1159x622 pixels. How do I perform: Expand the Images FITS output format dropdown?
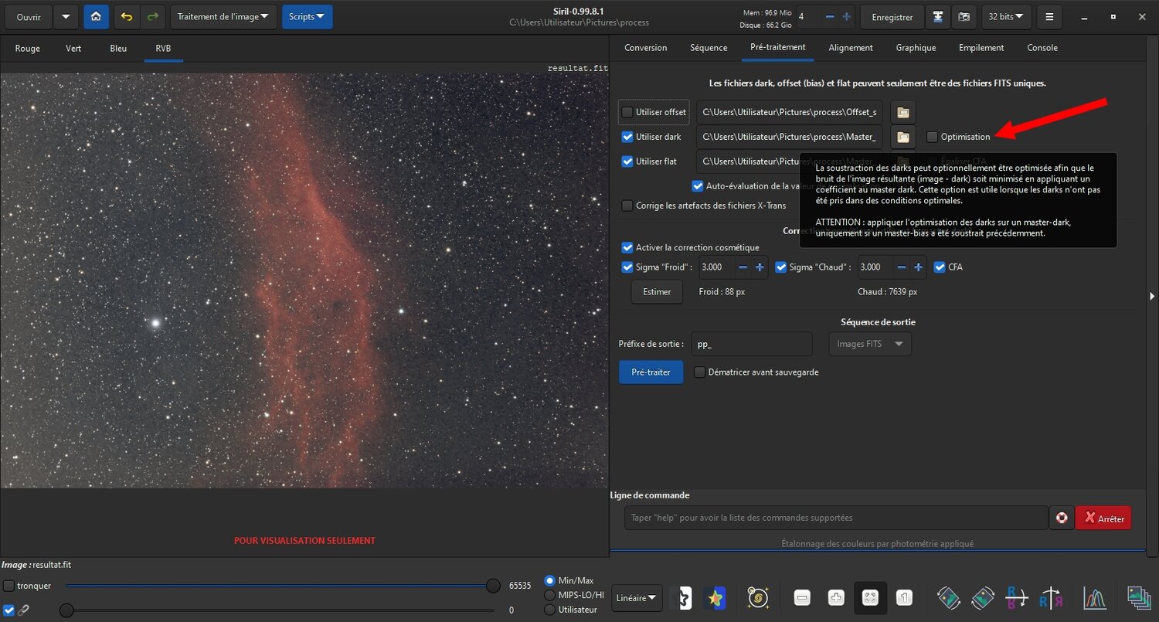869,344
